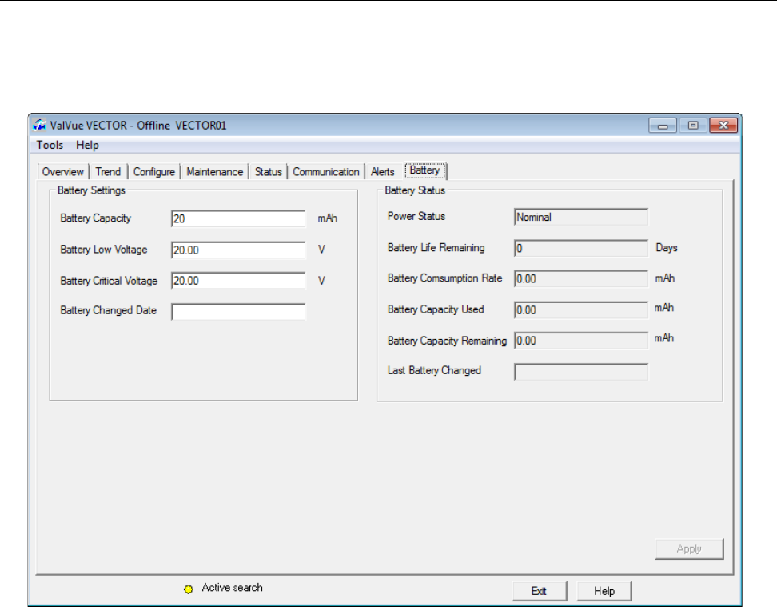Minimize the ValVue VECTOR window

point(663,126)
